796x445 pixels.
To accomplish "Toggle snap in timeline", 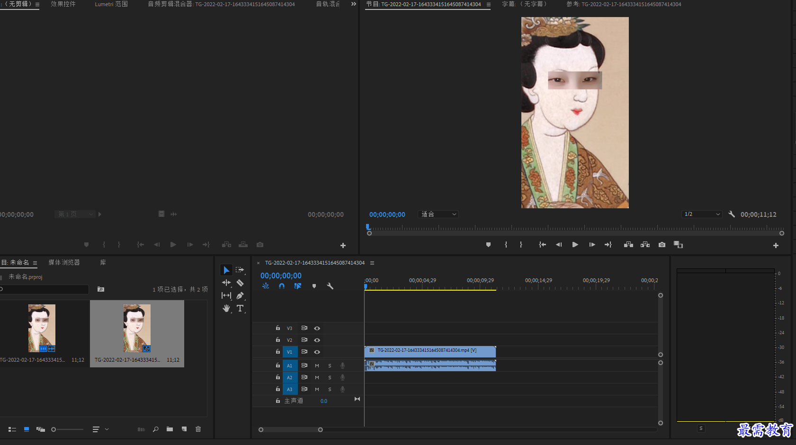I will point(282,286).
